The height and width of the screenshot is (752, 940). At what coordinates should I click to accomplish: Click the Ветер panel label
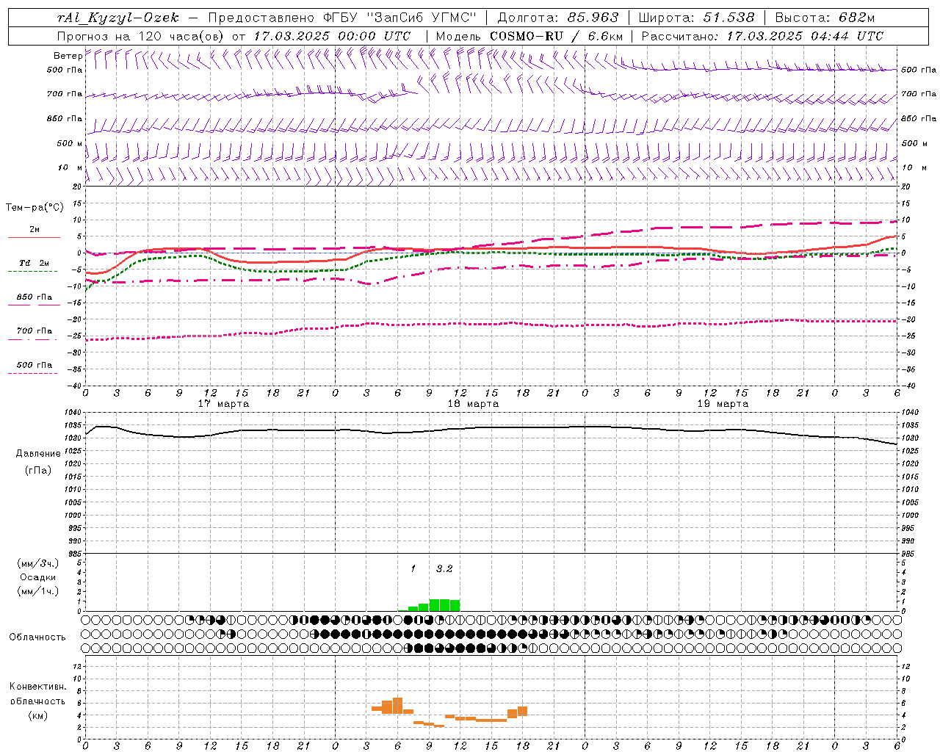pyautogui.click(x=68, y=56)
